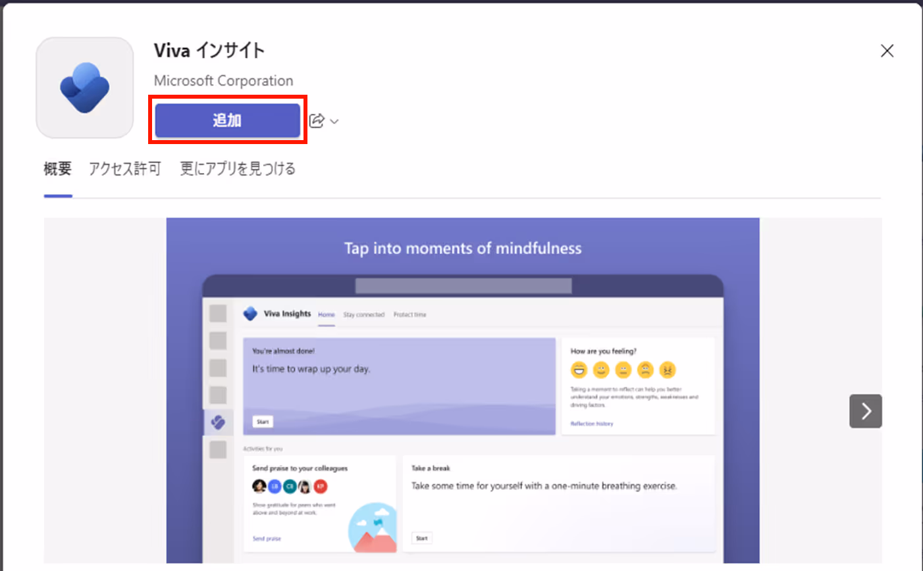The height and width of the screenshot is (571, 923).
Task: Click the mindfulness preview screenshot
Action: pos(463,390)
